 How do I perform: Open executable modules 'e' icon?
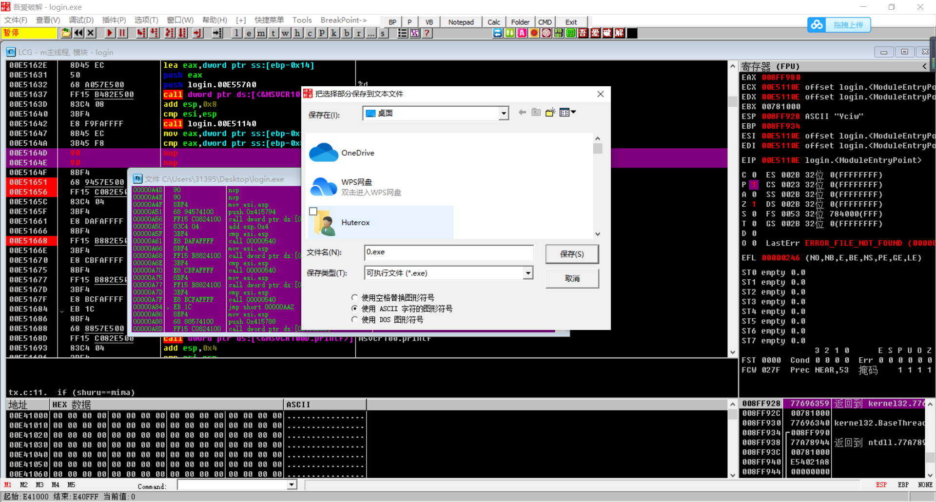249,33
